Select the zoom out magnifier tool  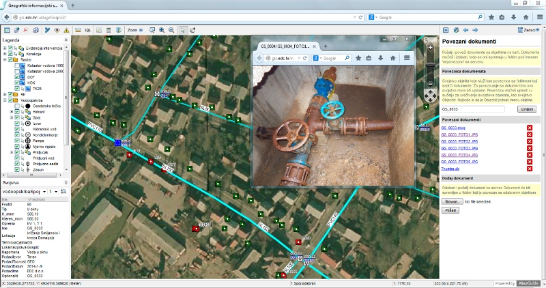point(171,30)
